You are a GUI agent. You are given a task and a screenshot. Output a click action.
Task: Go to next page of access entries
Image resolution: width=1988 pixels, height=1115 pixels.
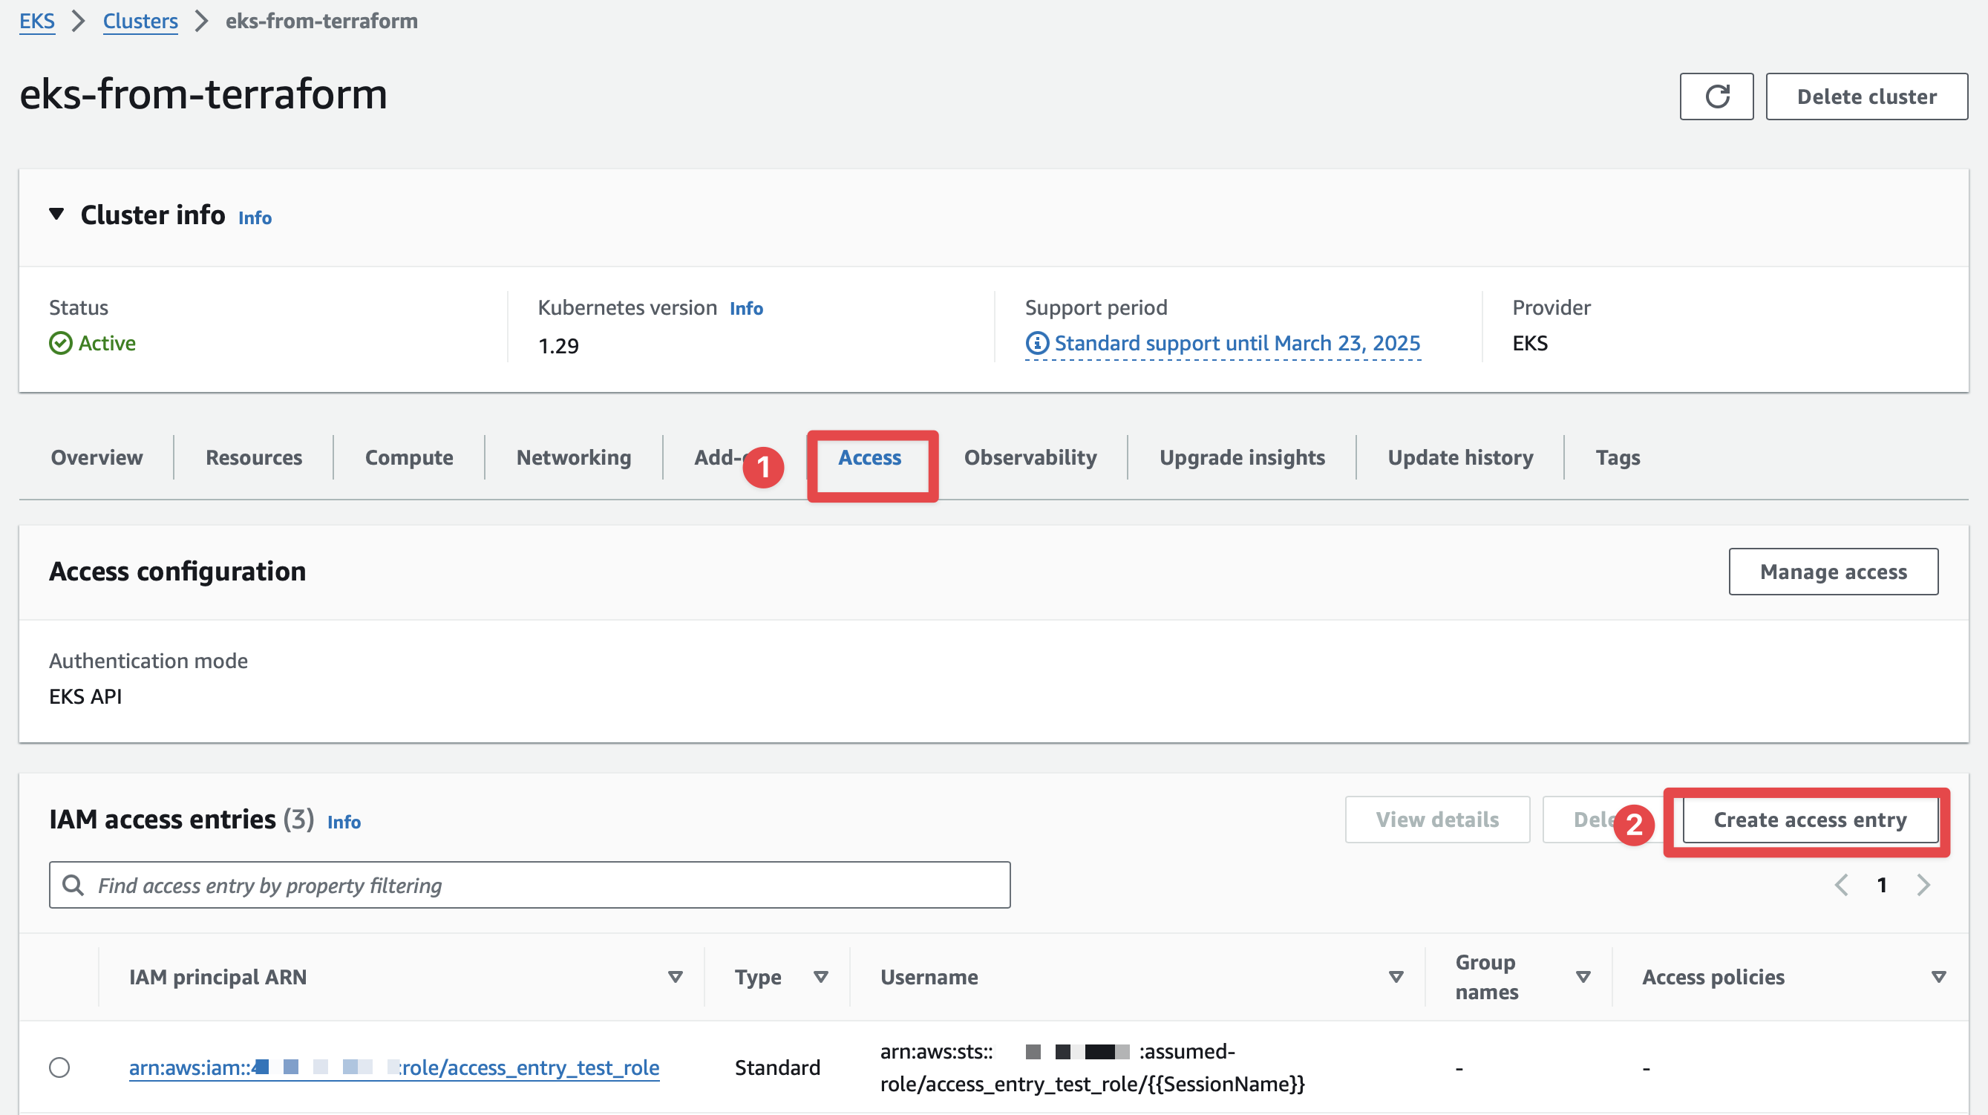pos(1923,885)
